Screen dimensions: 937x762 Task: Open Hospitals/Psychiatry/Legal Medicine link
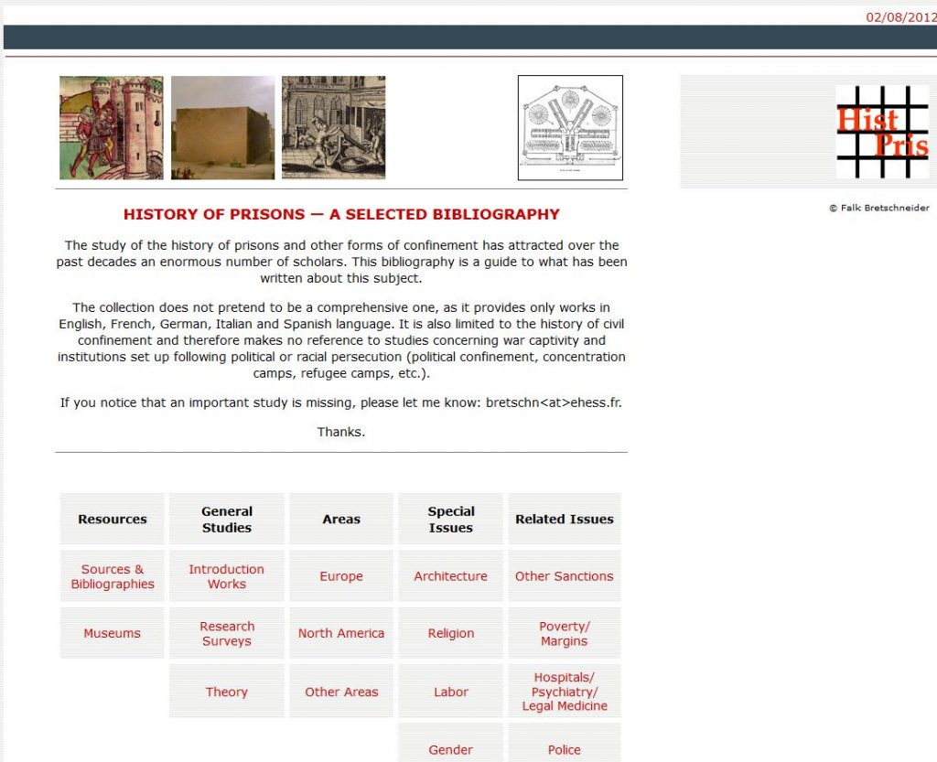tap(564, 692)
